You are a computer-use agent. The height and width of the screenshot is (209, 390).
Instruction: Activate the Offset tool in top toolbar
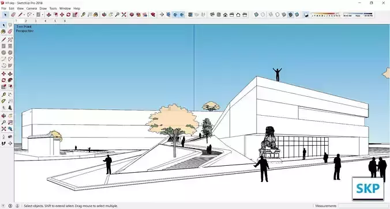point(55,14)
